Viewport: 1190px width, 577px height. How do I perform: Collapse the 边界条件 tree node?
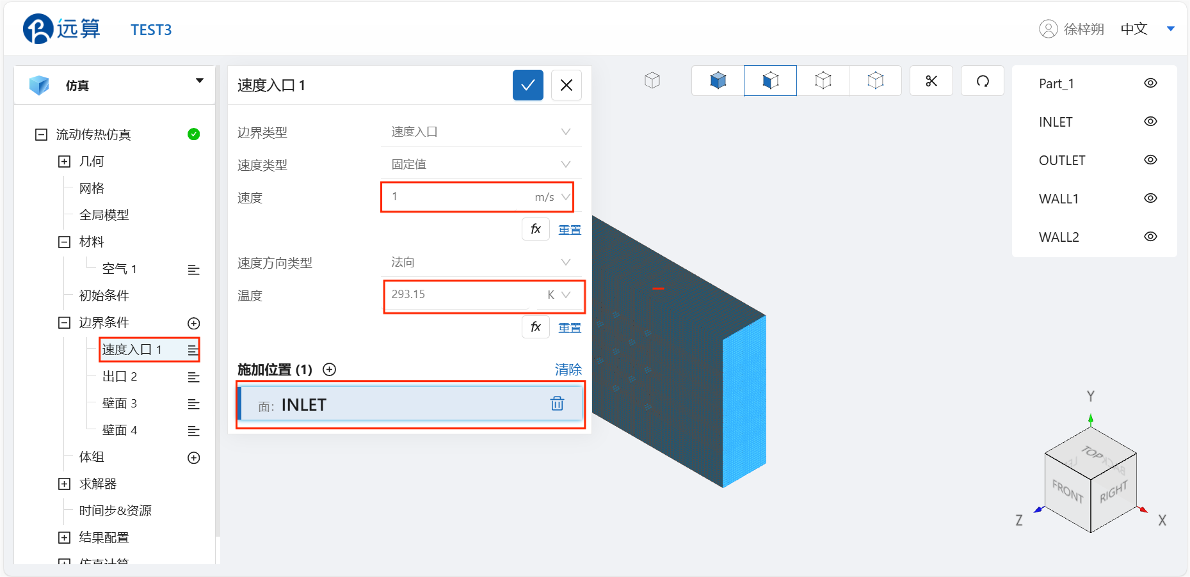click(x=64, y=322)
